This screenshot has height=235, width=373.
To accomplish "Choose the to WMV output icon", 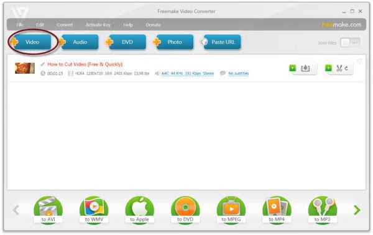I will 94,210.
